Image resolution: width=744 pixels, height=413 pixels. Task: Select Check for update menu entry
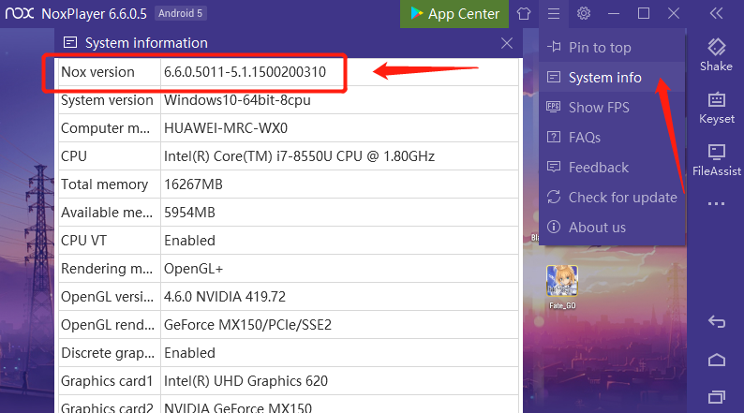pos(612,198)
